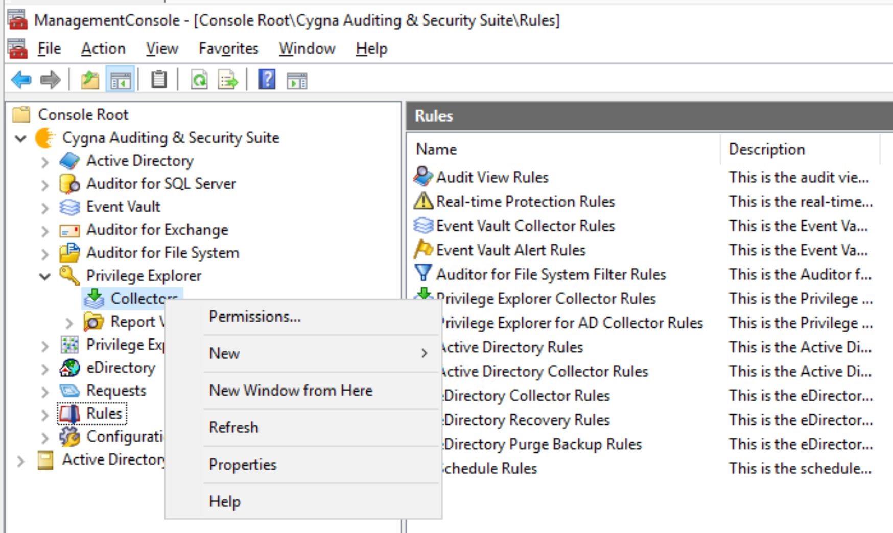Screen dimensions: 893x533
Task: Open the Favorites menu
Action: click(228, 49)
